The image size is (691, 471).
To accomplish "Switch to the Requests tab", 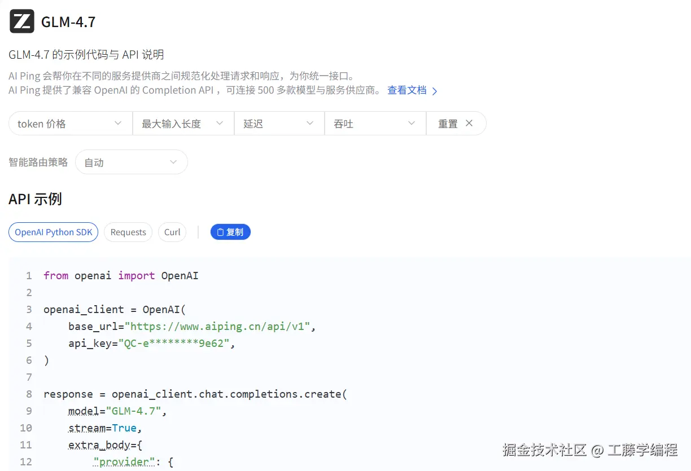I will [128, 232].
